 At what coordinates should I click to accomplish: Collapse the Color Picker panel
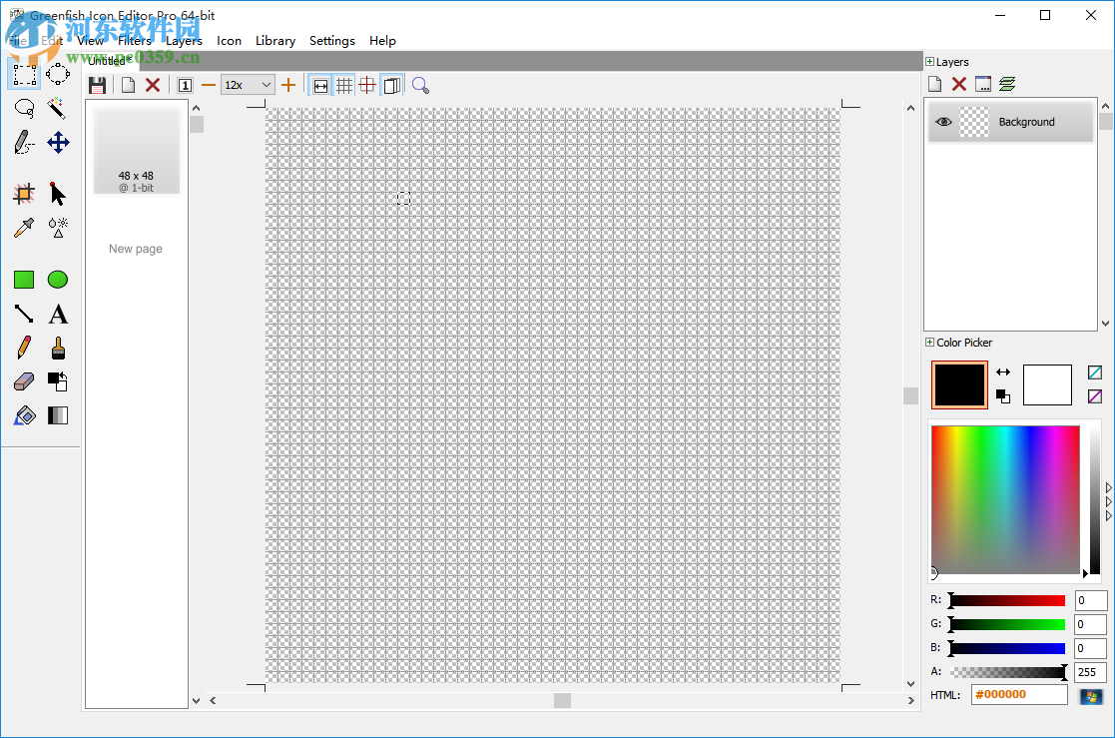tap(928, 343)
